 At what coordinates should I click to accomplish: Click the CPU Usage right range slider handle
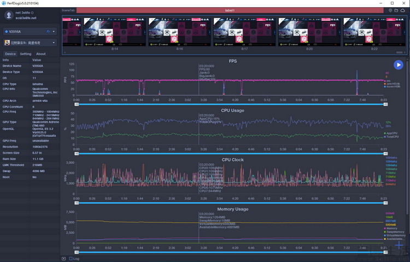(385, 154)
